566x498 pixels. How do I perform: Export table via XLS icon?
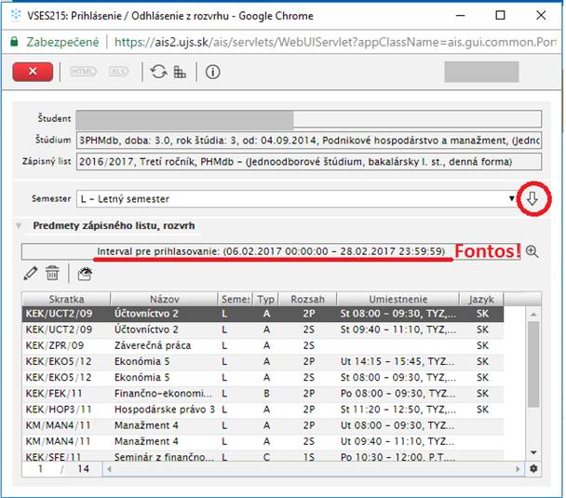(119, 72)
